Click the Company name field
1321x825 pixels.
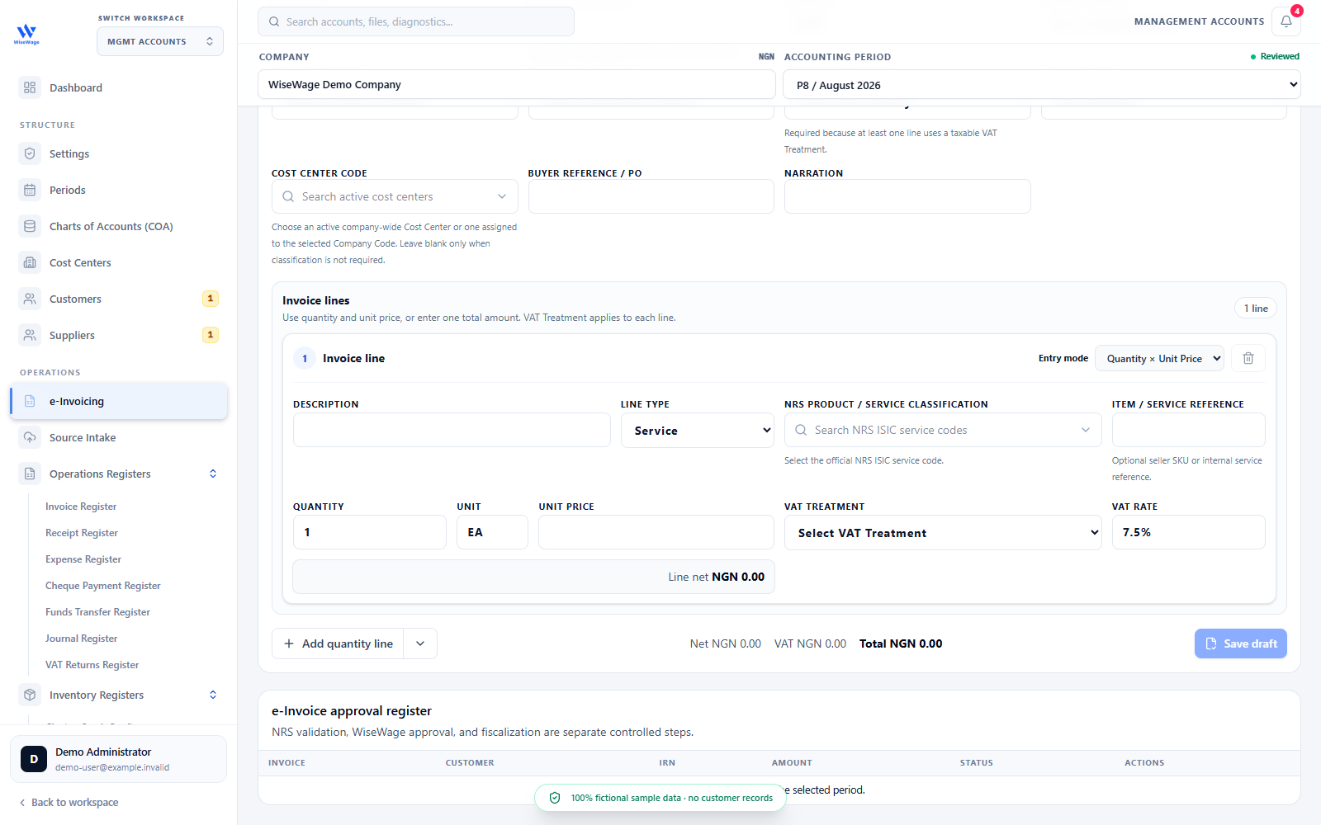(517, 84)
